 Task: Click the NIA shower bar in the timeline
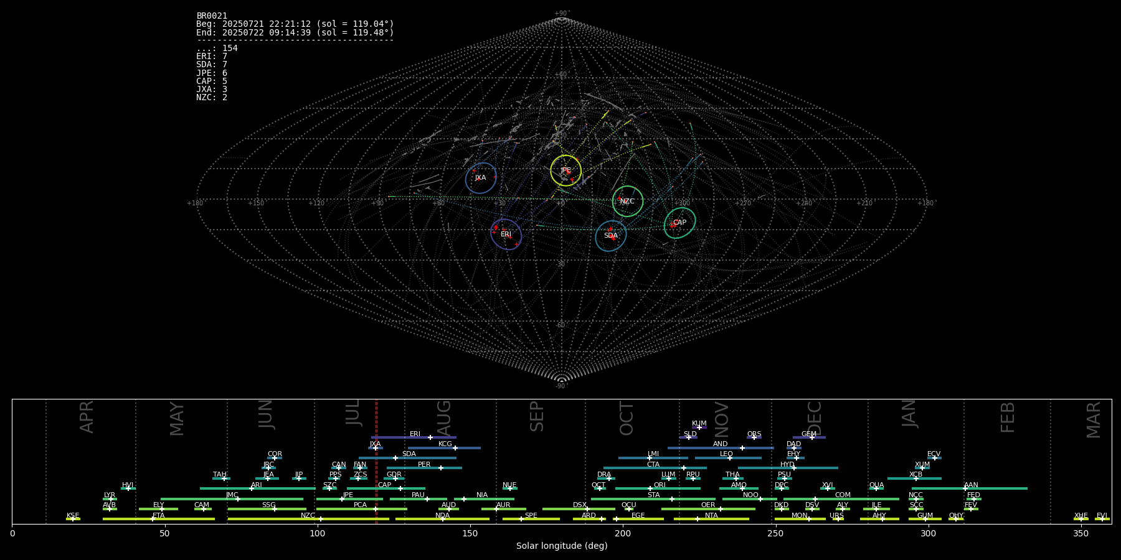[484, 499]
